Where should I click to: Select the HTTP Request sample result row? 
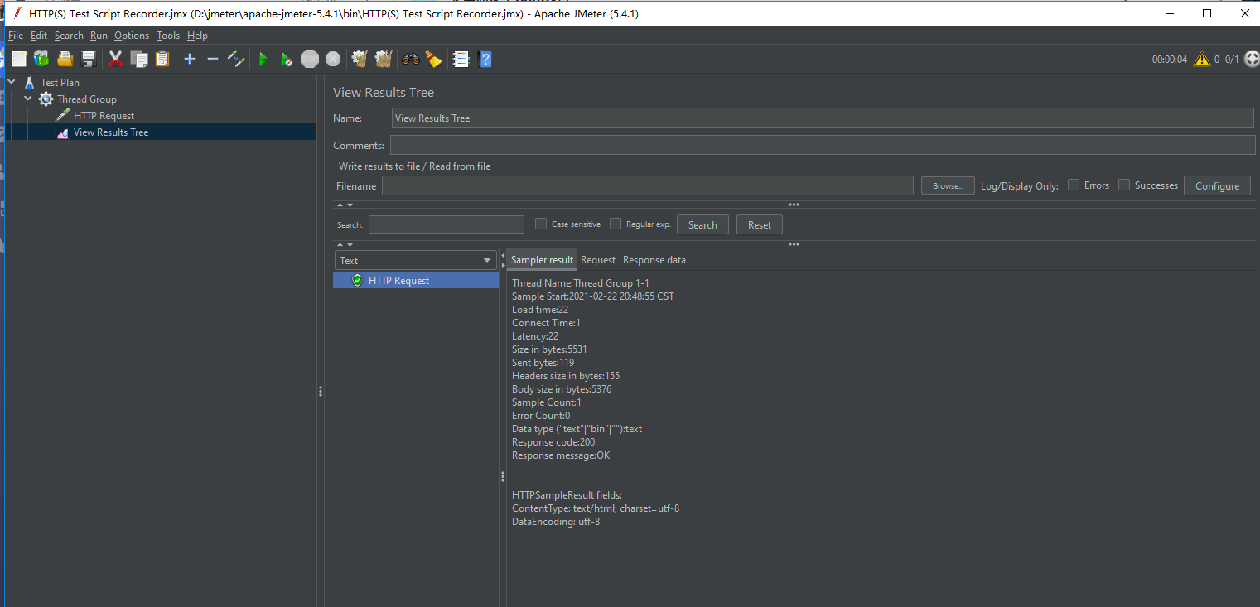(416, 281)
